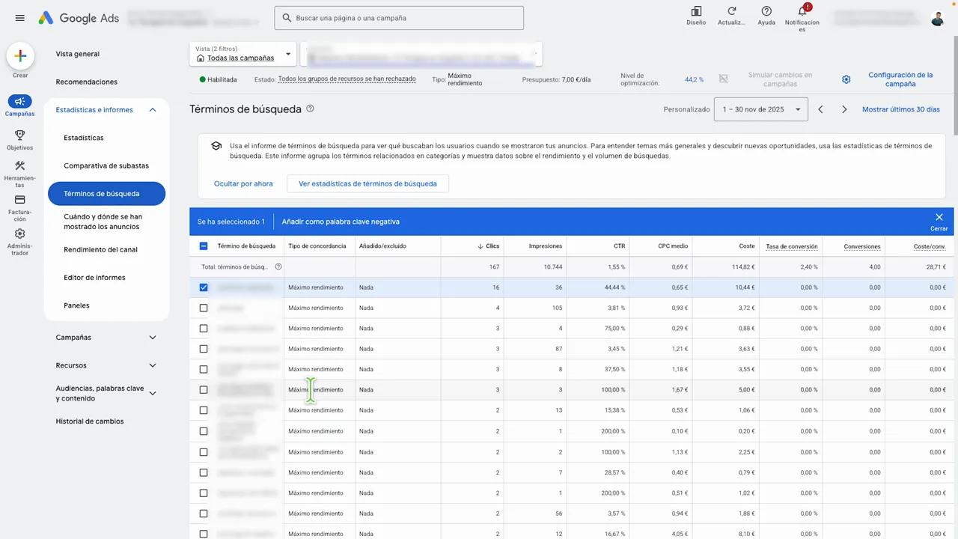This screenshot has height=539, width=958.
Task: Uncheck the row with 16 clicks
Action: 204,287
